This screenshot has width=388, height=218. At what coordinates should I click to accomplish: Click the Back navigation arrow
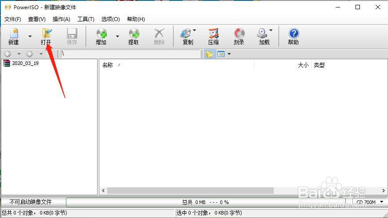click(7, 54)
